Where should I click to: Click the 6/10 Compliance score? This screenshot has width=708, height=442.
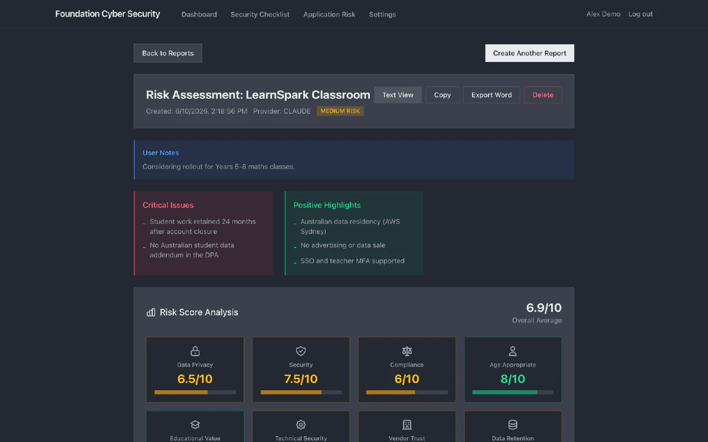(x=407, y=379)
